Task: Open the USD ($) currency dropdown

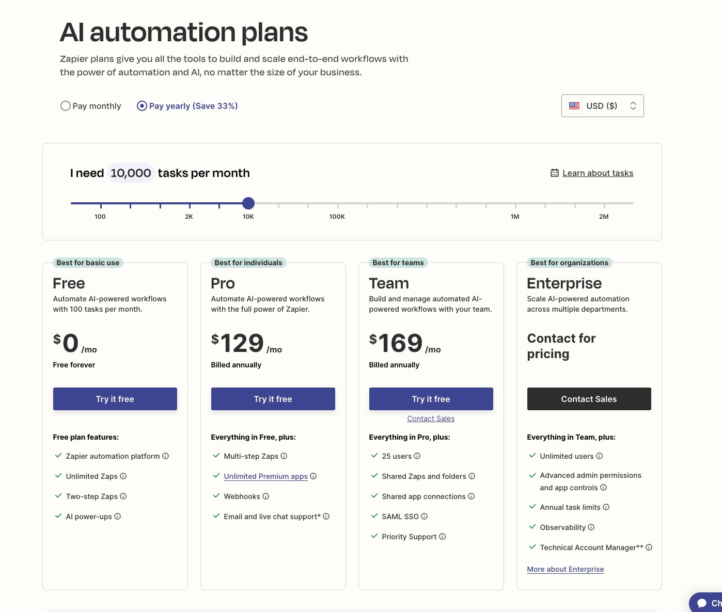Action: click(603, 106)
